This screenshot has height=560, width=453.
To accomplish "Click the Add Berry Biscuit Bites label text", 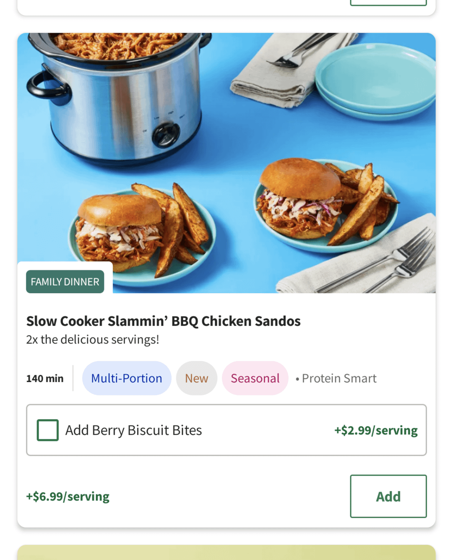I will [x=133, y=430].
